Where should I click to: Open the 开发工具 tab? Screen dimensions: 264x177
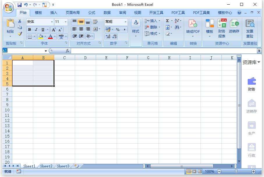(x=156, y=12)
